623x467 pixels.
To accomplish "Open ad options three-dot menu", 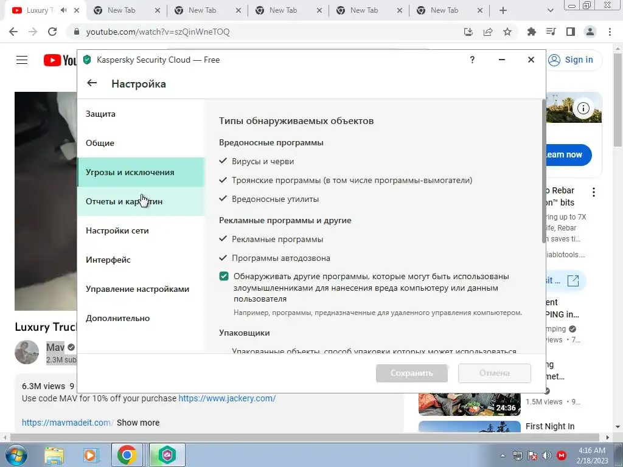I will 594,193.
